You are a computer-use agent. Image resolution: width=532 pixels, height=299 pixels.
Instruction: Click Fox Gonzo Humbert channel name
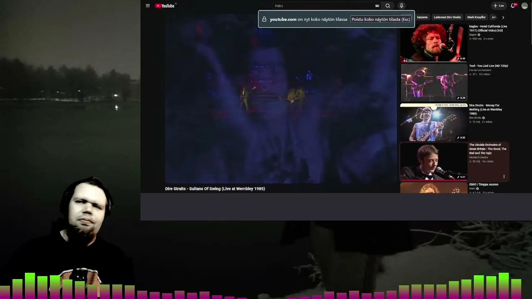click(x=480, y=70)
